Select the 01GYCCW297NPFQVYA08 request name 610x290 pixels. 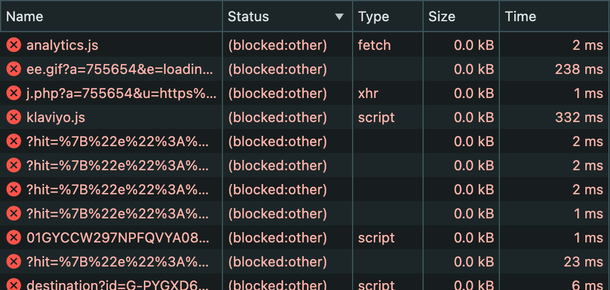pyautogui.click(x=118, y=237)
